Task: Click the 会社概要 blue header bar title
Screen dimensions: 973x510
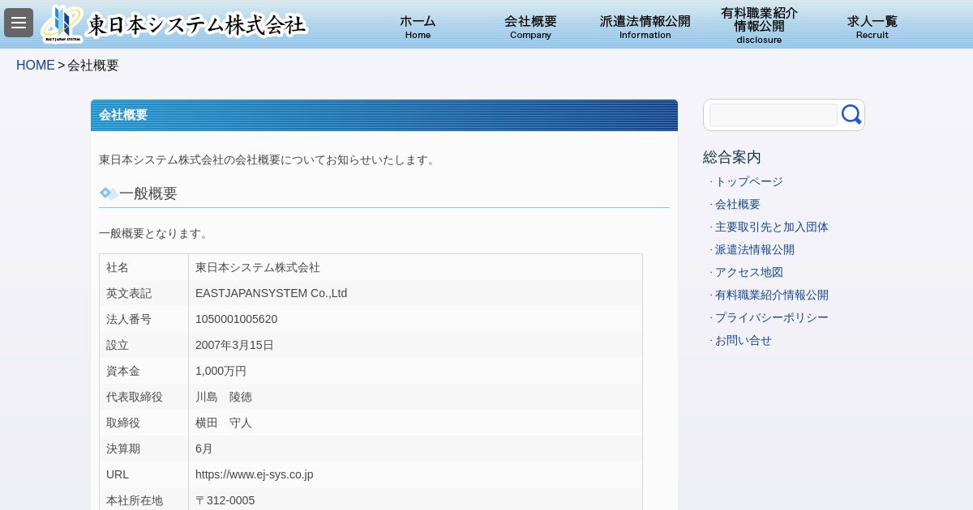Action: (x=123, y=115)
